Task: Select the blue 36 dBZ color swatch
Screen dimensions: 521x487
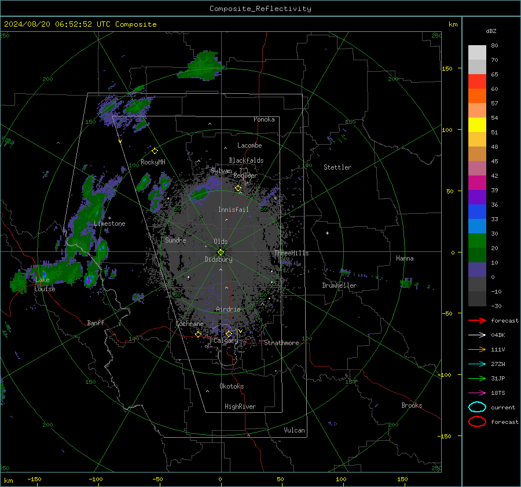Action: click(x=477, y=211)
